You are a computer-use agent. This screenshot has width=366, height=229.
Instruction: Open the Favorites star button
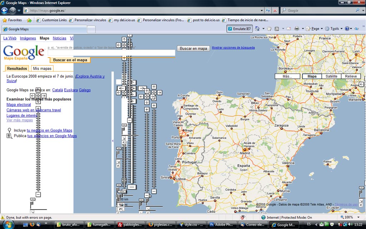[12, 20]
